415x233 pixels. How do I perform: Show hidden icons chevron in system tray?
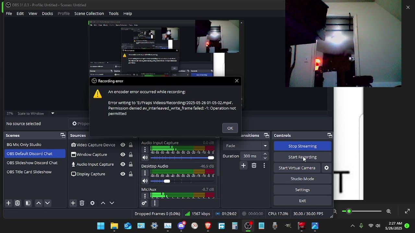click(352, 226)
